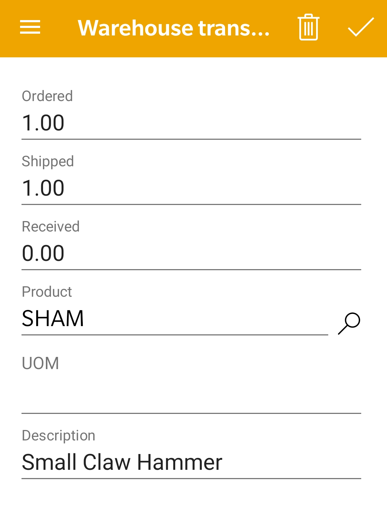
Task: Click the underline beneath the Ordered value
Action: click(x=191, y=139)
